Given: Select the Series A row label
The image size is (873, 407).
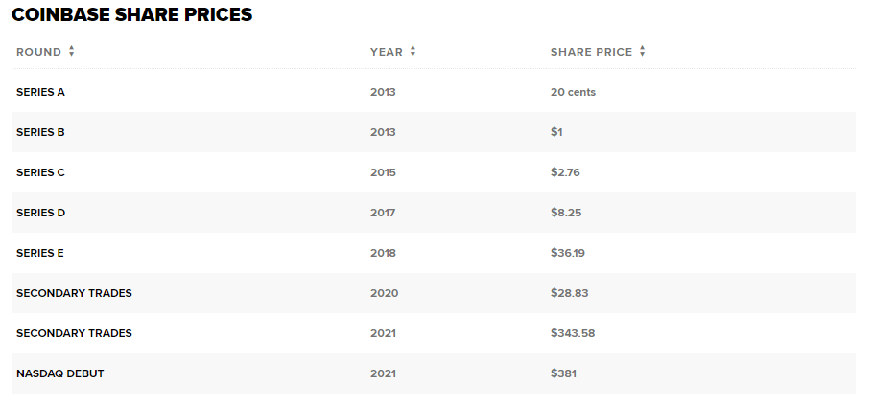Looking at the screenshot, I should (40, 92).
